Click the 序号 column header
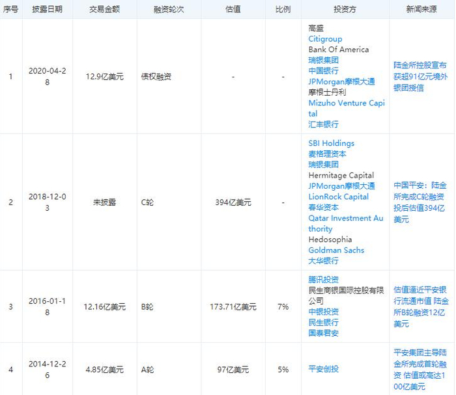The image size is (456, 395). point(11,9)
